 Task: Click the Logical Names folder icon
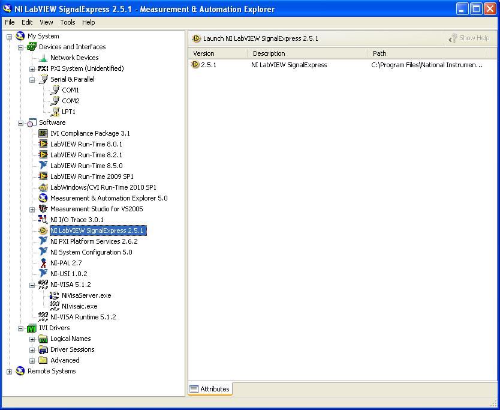(x=43, y=339)
